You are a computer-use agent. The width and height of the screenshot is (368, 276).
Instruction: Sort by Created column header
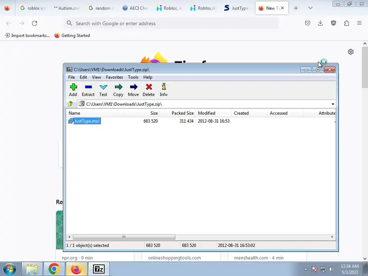coord(249,113)
